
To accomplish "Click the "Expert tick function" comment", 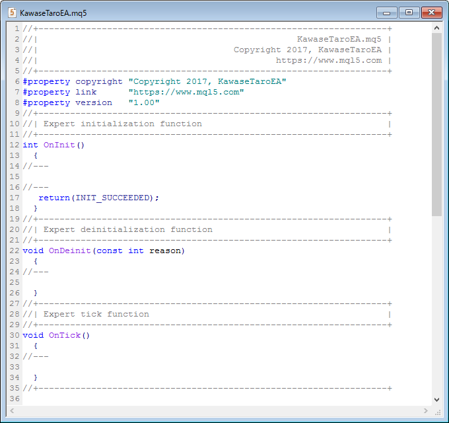I will click(x=96, y=314).
